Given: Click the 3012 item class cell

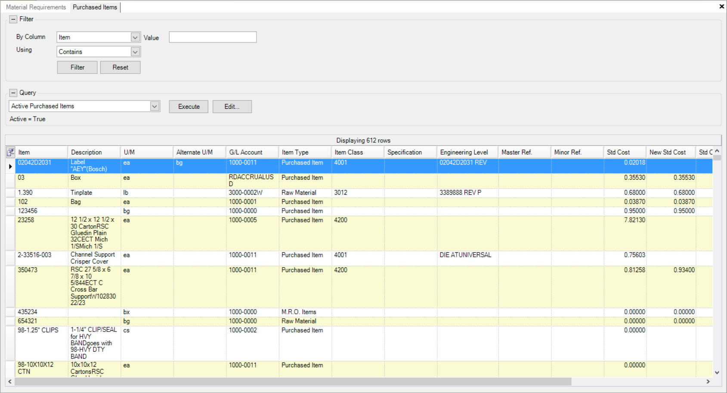Looking at the screenshot, I should tap(358, 193).
